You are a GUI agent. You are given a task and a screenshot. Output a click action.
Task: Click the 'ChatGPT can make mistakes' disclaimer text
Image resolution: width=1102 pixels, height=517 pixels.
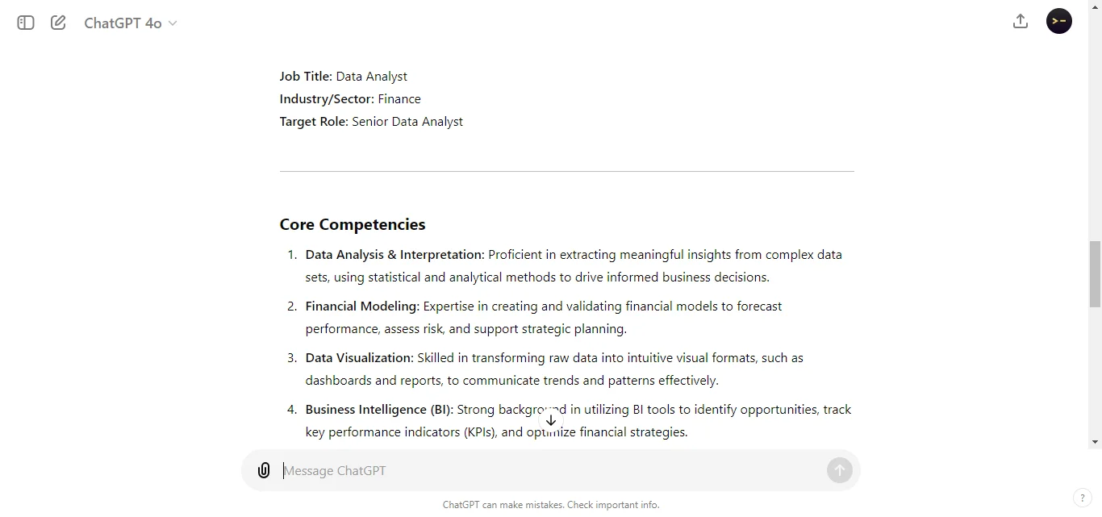pos(551,505)
